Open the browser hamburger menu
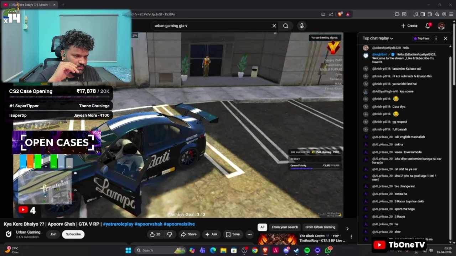Viewport: 456px width, 256px height. (451, 14)
